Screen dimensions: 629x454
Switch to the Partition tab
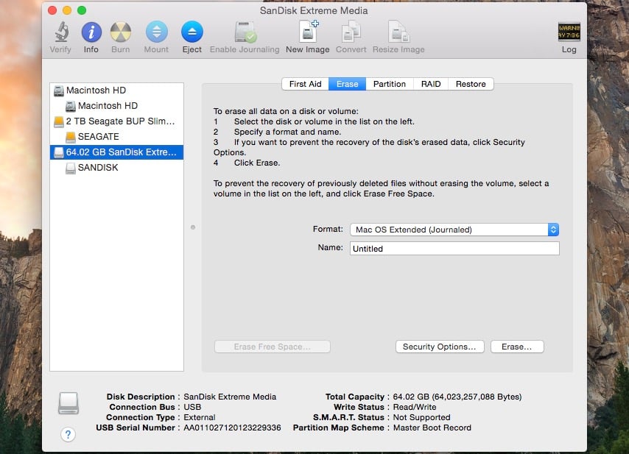coord(389,84)
